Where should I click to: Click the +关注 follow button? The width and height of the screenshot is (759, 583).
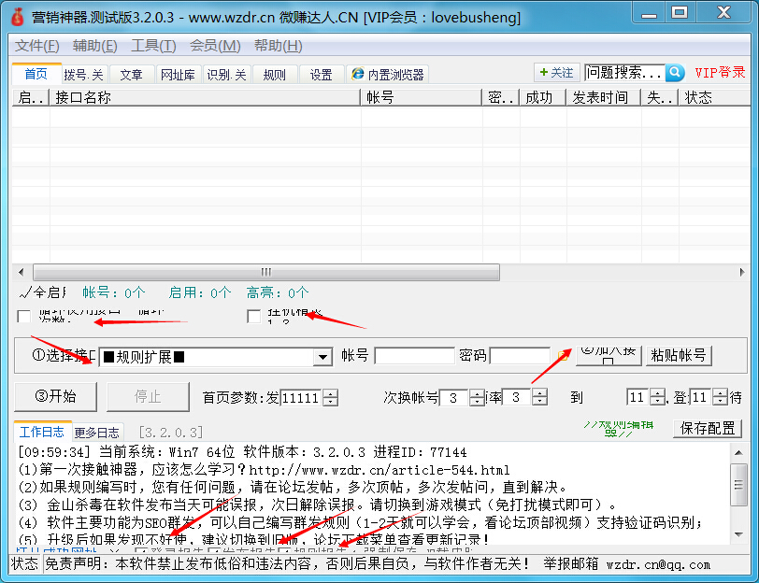click(x=556, y=73)
